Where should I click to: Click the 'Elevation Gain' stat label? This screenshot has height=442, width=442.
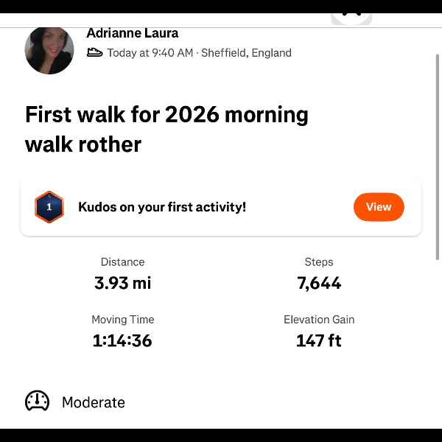319,320
